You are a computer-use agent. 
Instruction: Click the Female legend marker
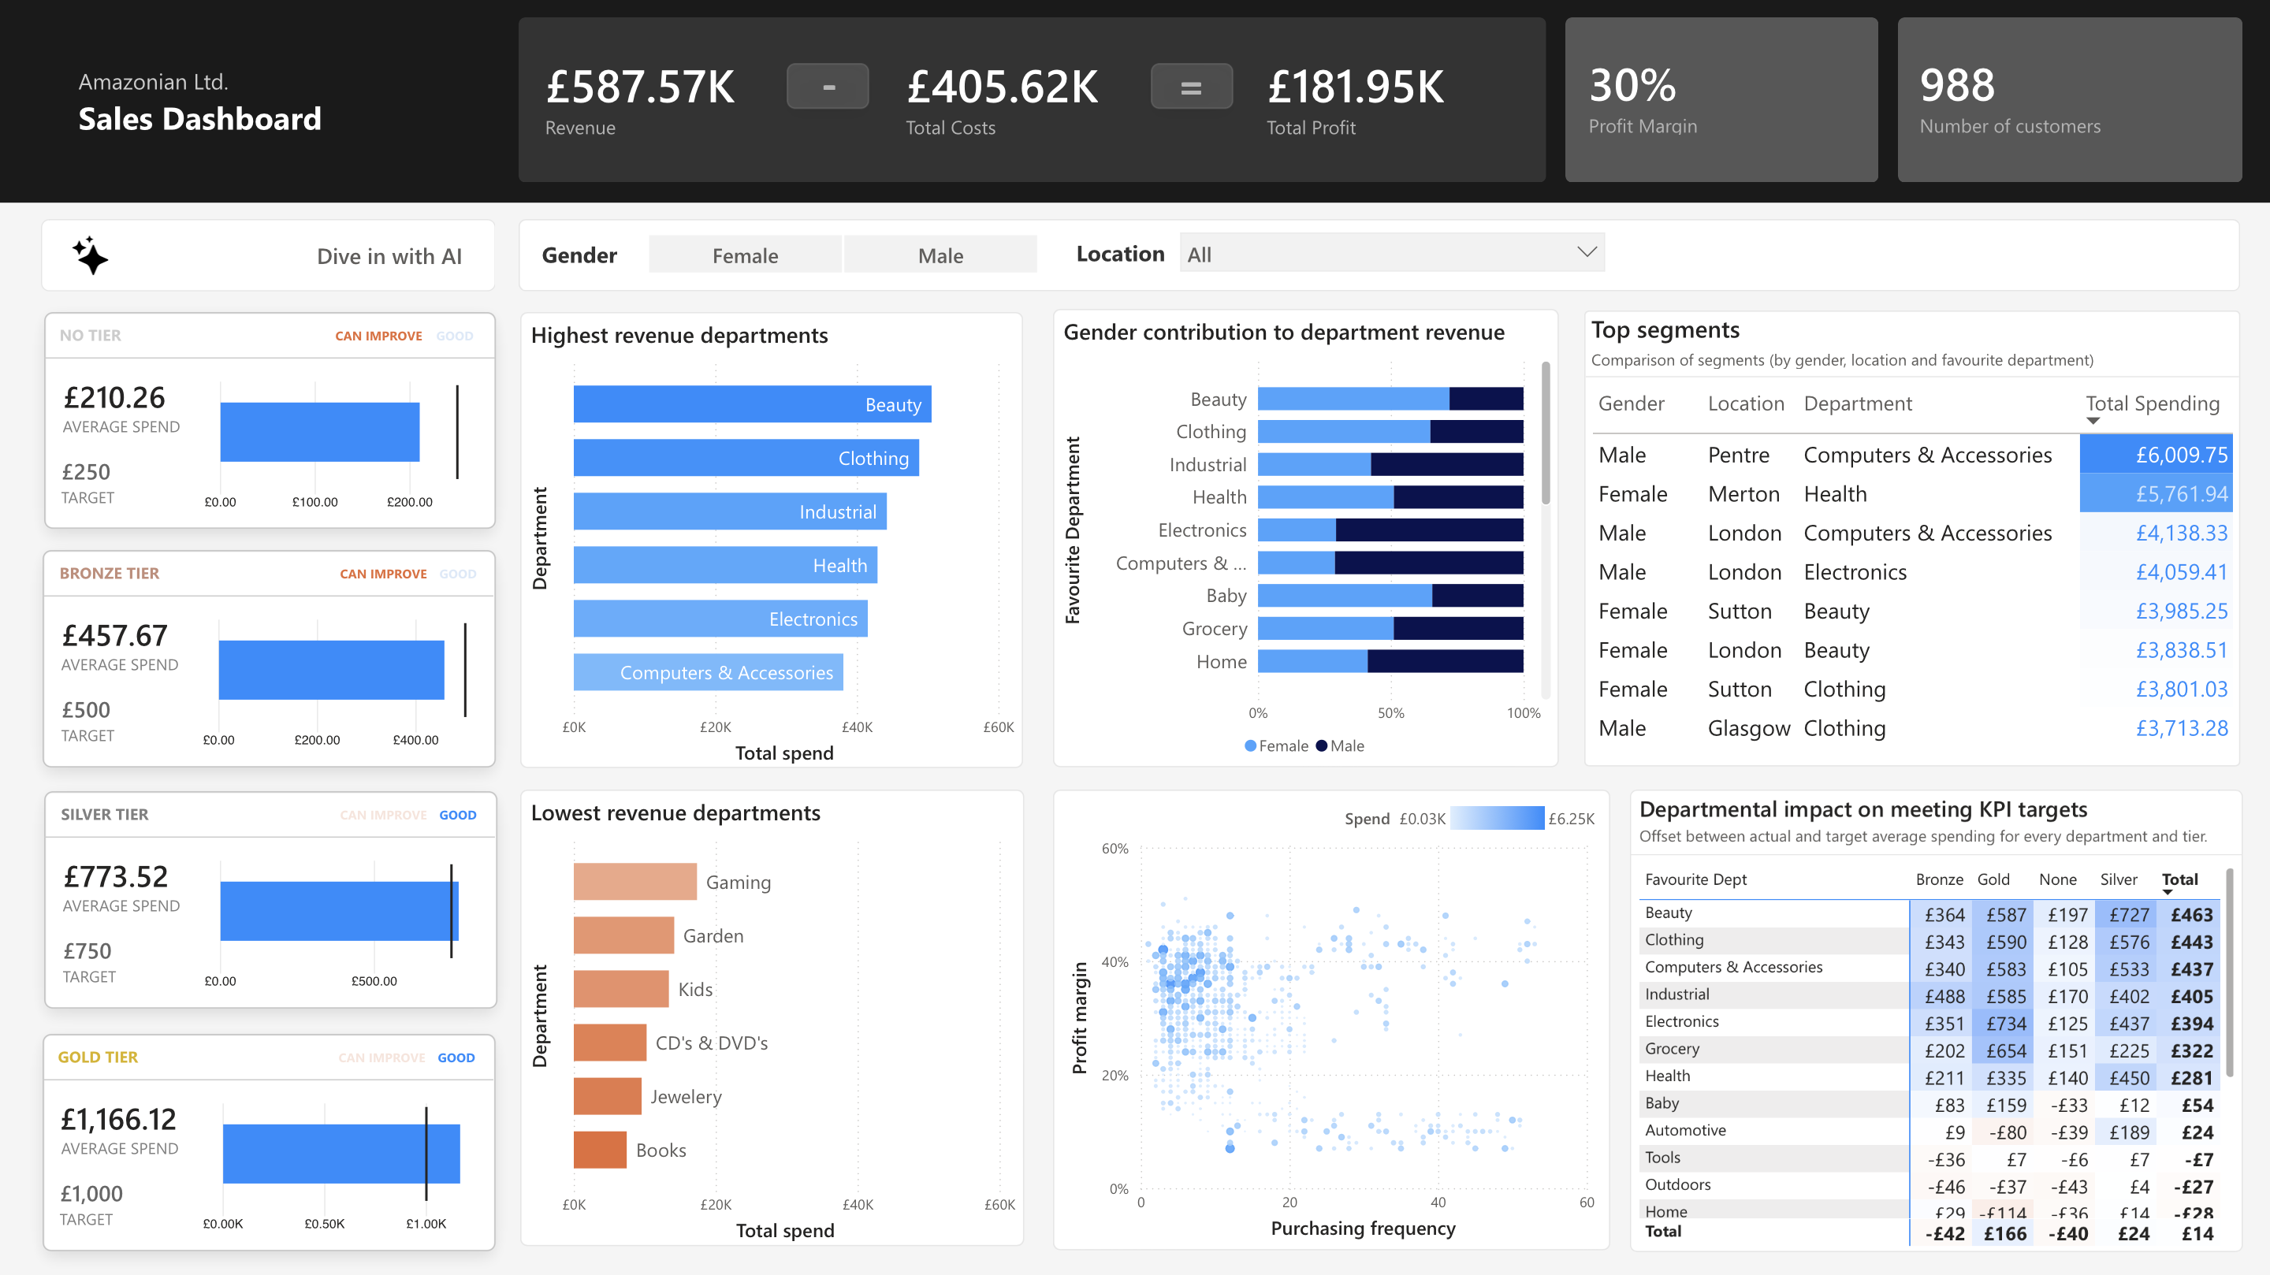1249,745
